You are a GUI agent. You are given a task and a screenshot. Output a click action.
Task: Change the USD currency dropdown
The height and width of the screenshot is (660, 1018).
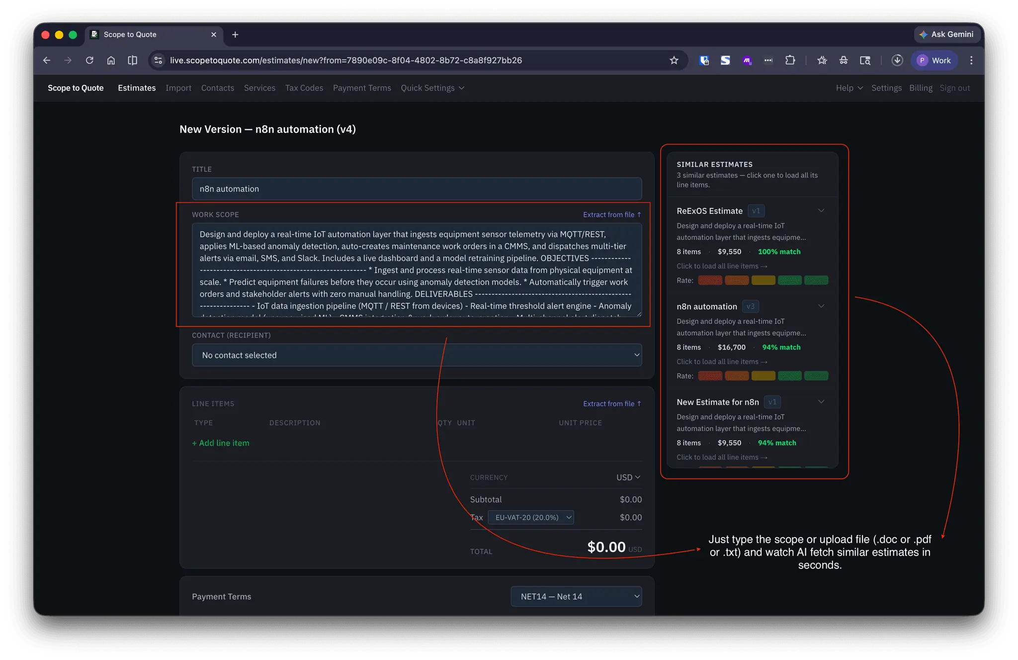[628, 477]
